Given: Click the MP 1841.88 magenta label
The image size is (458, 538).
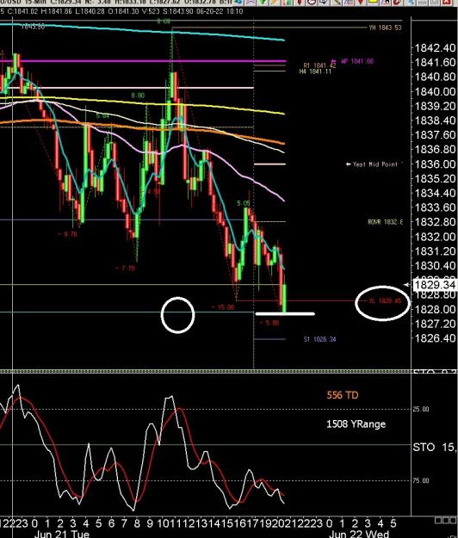Looking at the screenshot, I should pos(357,61).
